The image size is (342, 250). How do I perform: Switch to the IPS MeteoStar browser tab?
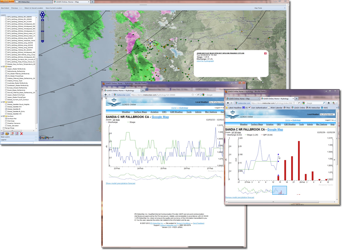pyautogui.click(x=33, y=2)
